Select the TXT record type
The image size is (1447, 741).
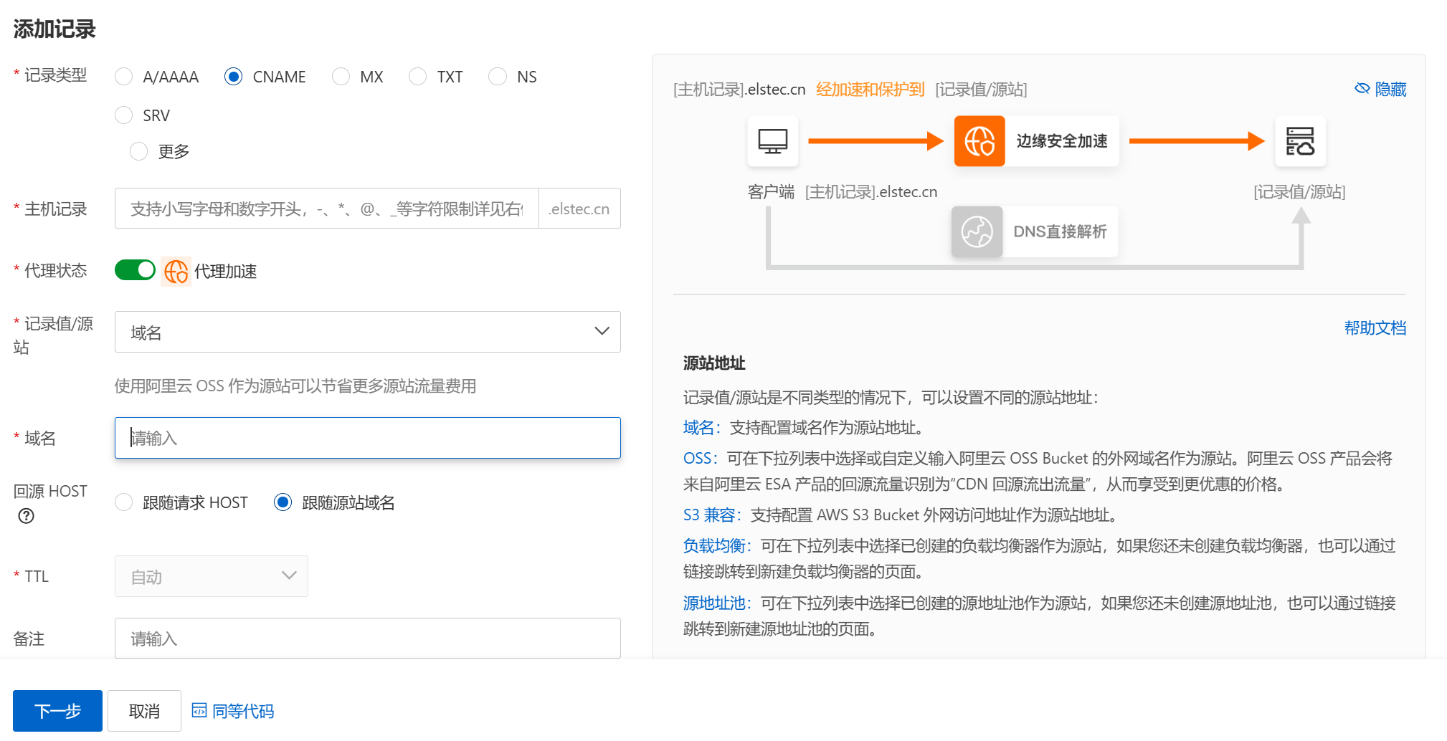pos(417,77)
